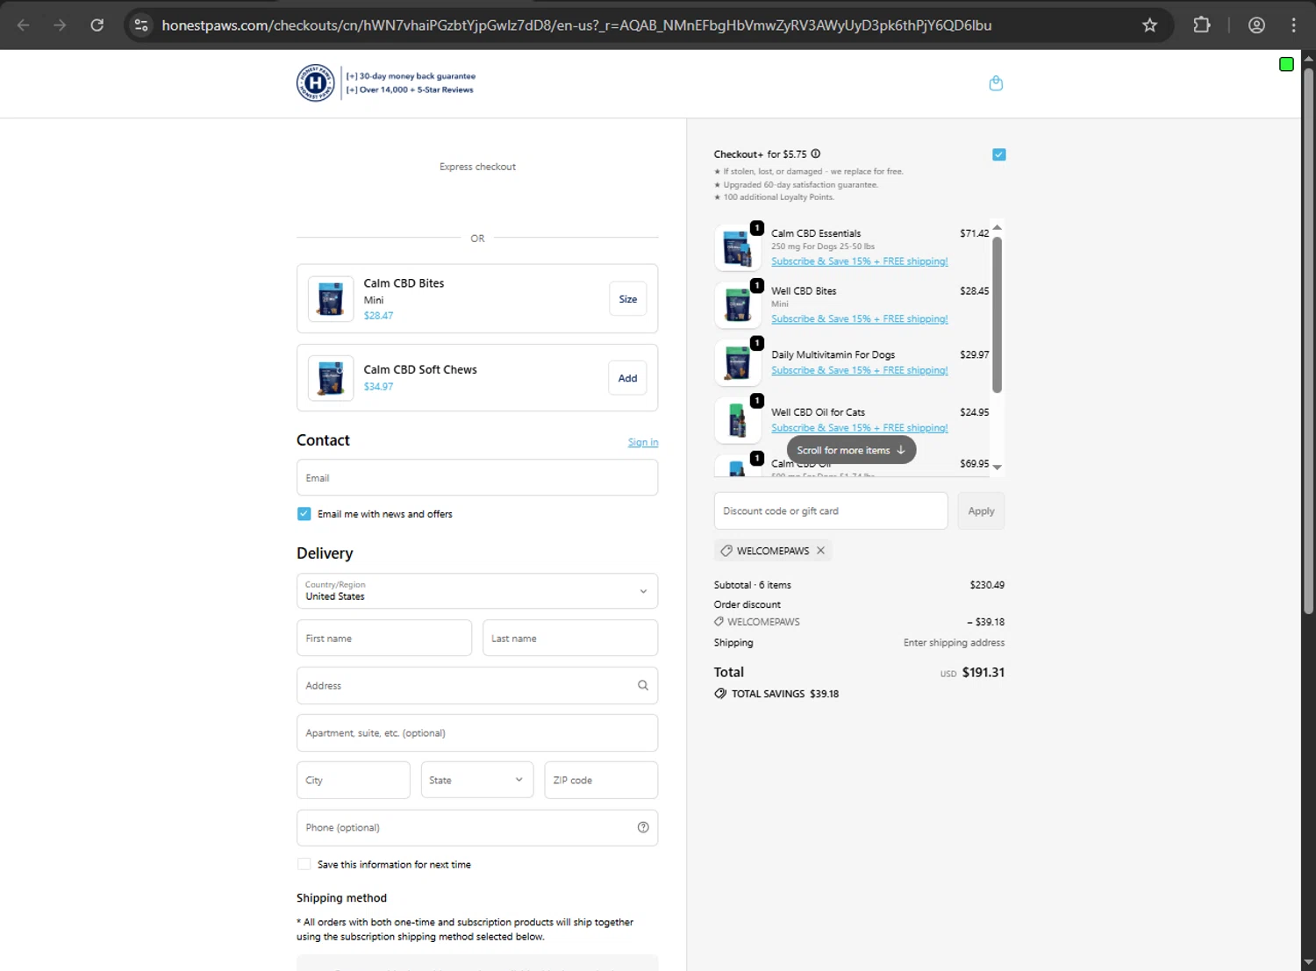Click the Subtotal value $230.49
The image size is (1316, 971).
pyautogui.click(x=987, y=585)
